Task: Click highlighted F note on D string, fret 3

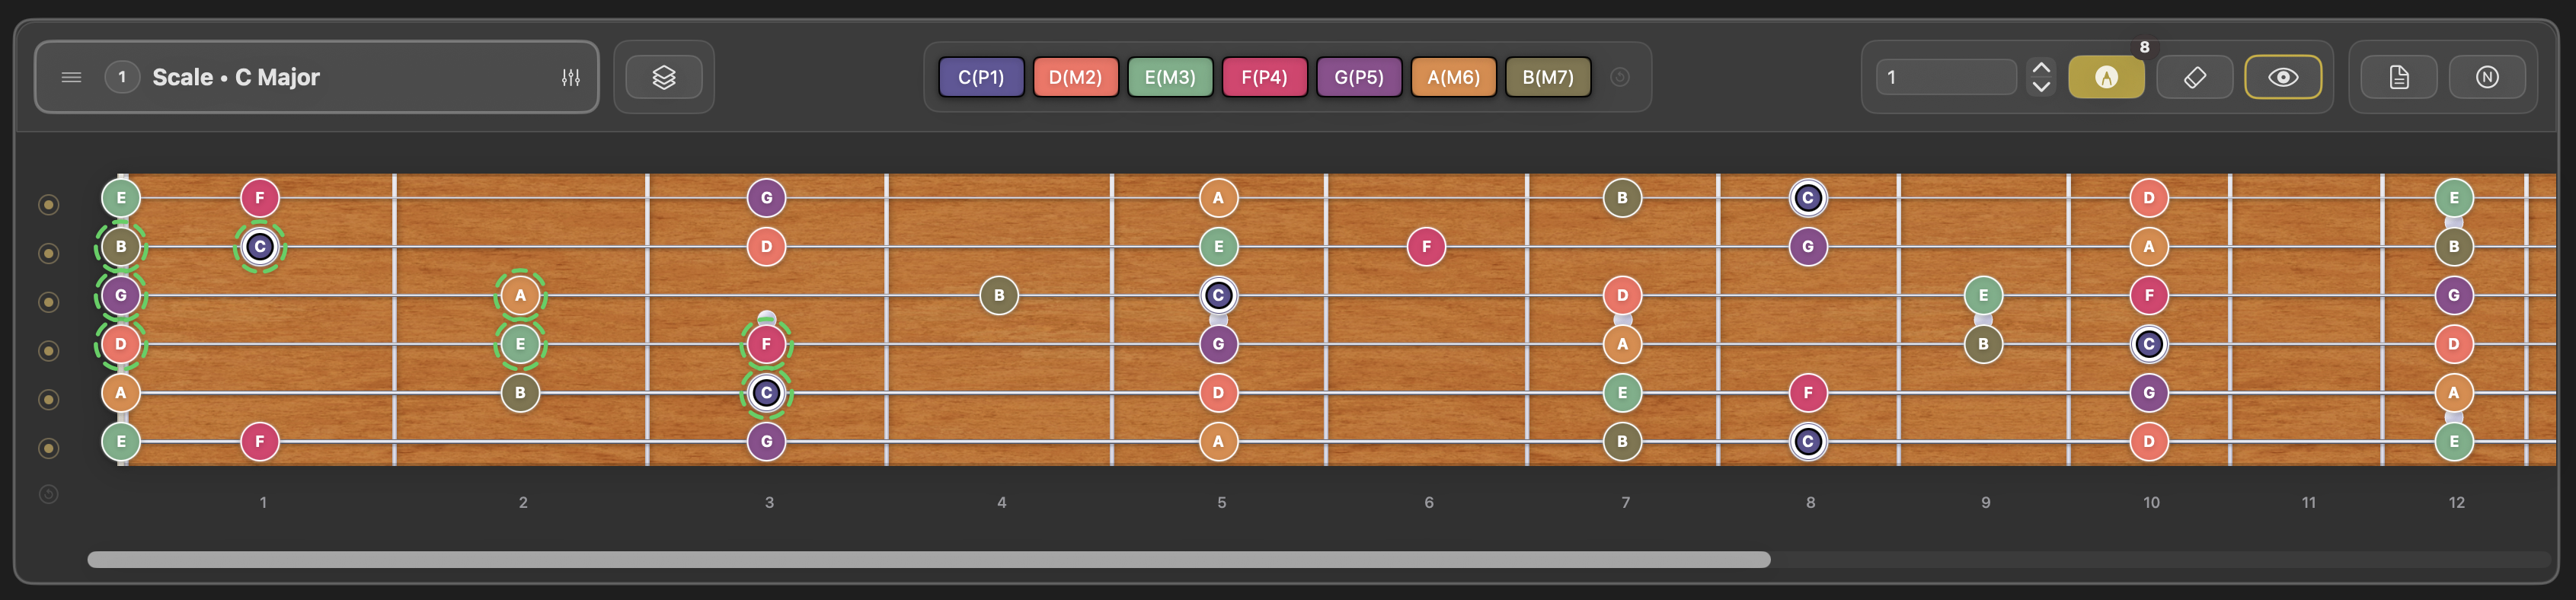Action: pyautogui.click(x=766, y=344)
